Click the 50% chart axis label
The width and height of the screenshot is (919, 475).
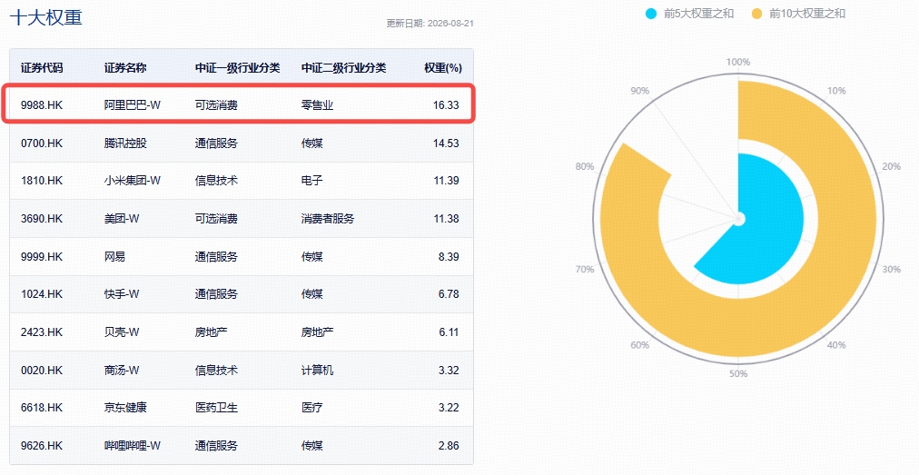738,373
